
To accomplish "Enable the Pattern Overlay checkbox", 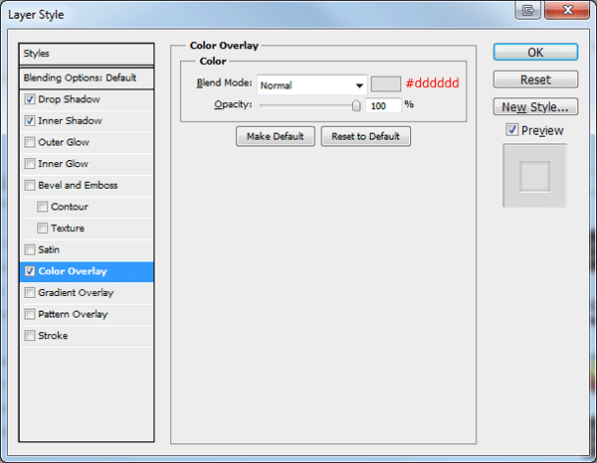I will [x=30, y=314].
